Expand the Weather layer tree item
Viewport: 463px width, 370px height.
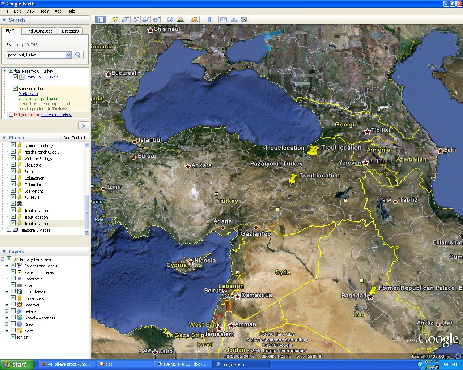[x=7, y=305]
